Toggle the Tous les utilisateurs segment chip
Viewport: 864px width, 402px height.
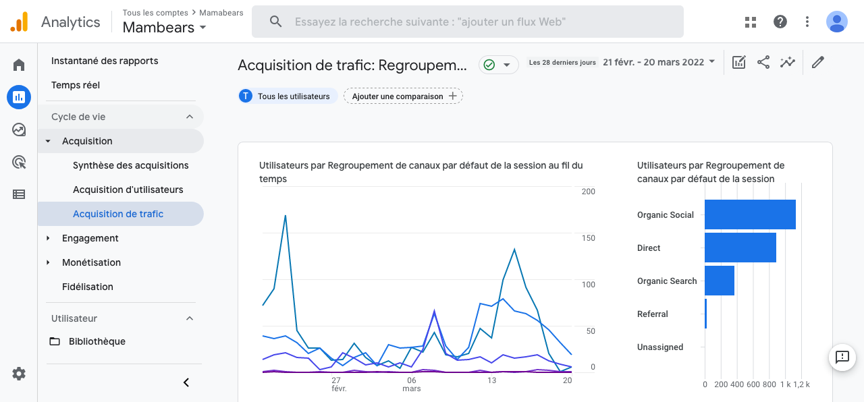pyautogui.click(x=287, y=96)
